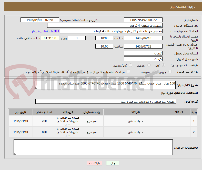The width and height of the screenshot is (202, 170).
Task: Choose the جزیی purchase type radio
Action: [x=170, y=72]
